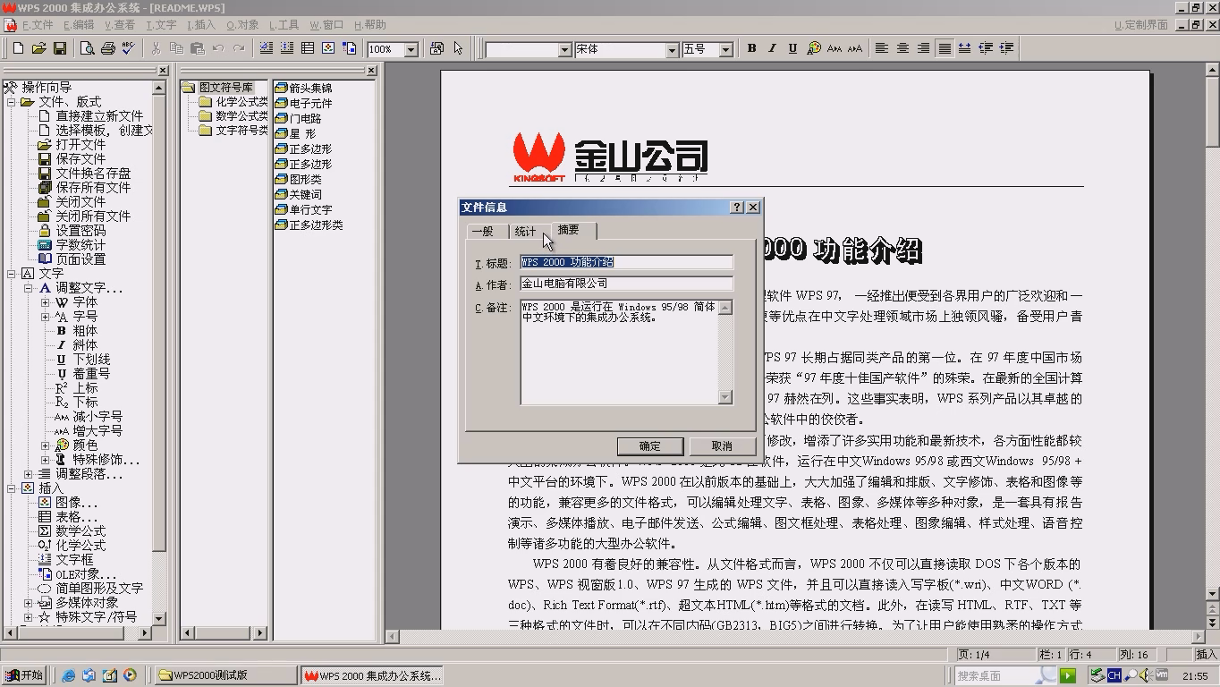
Task: Center-align text using the toolbar icon
Action: click(902, 48)
